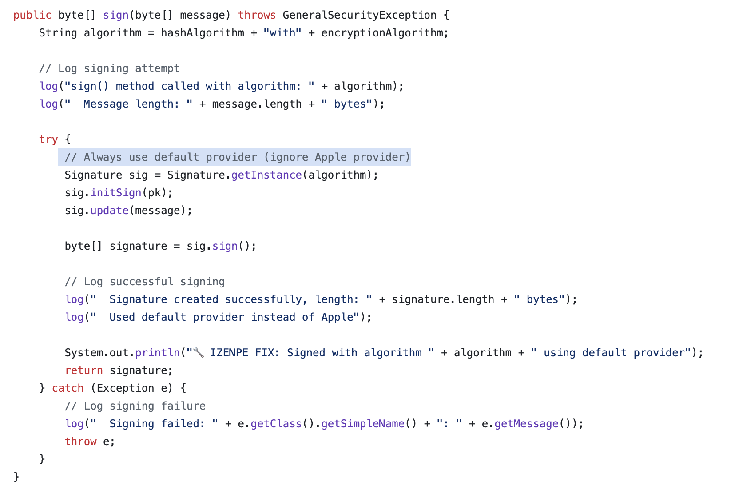Click the "try" keyword
The width and height of the screenshot is (731, 486).
tap(48, 139)
